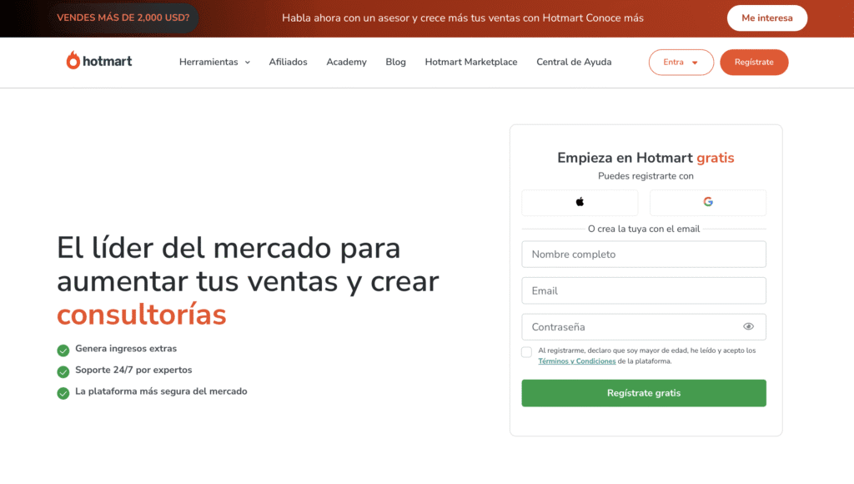Click the 'Empieza en Hotmart gratis' heading
This screenshot has height=484, width=854.
[x=646, y=158]
